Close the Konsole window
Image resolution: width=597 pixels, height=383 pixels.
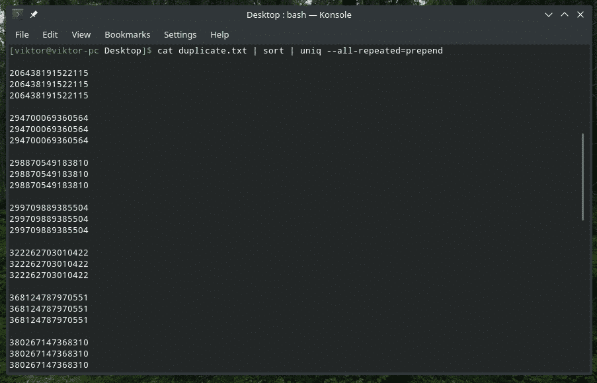(x=580, y=15)
